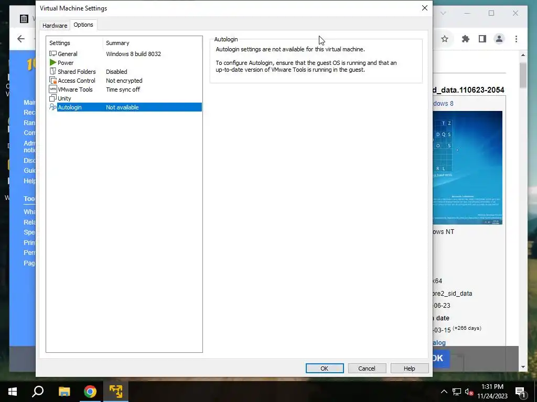
Task: Open the Windows Start menu
Action: 13,392
